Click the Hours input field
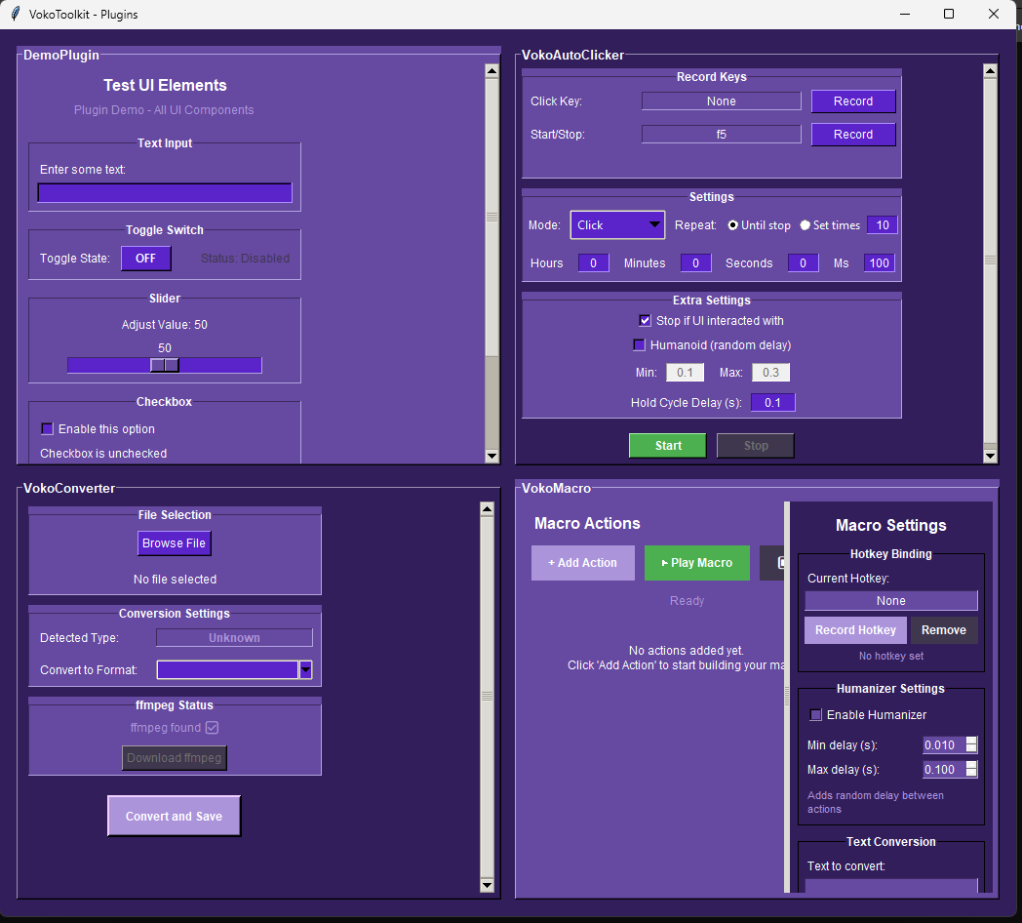 click(x=593, y=262)
